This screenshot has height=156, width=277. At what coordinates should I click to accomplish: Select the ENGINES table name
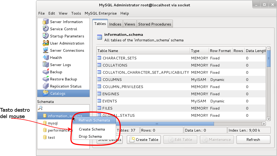pyautogui.click(x=111, y=94)
